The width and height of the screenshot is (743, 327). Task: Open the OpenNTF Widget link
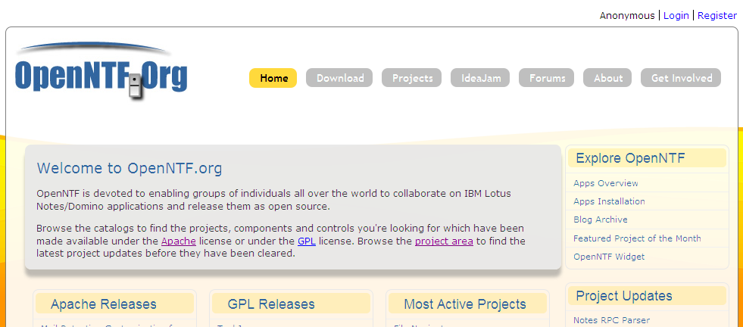609,257
